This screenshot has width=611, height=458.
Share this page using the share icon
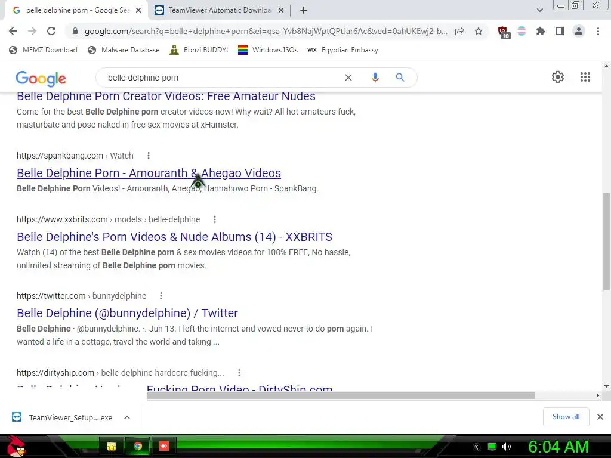coord(459,31)
